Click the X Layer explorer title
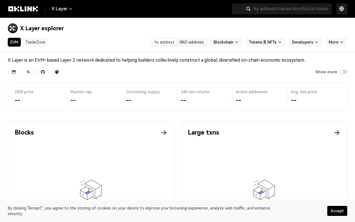The height and width of the screenshot is (222, 355). tap(42, 28)
